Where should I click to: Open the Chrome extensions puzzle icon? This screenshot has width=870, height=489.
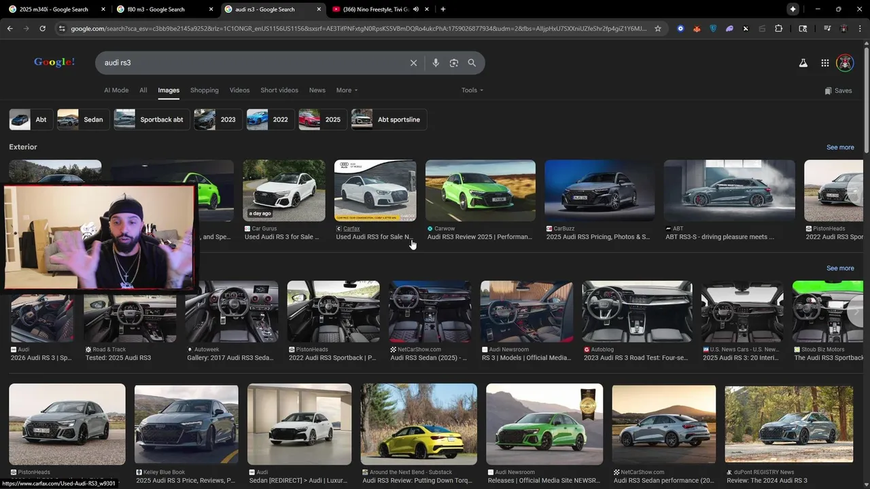click(x=778, y=29)
